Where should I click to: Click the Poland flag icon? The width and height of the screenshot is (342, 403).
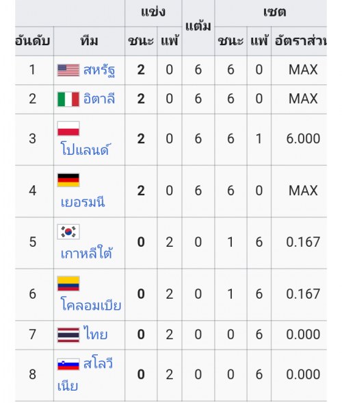coord(68,129)
